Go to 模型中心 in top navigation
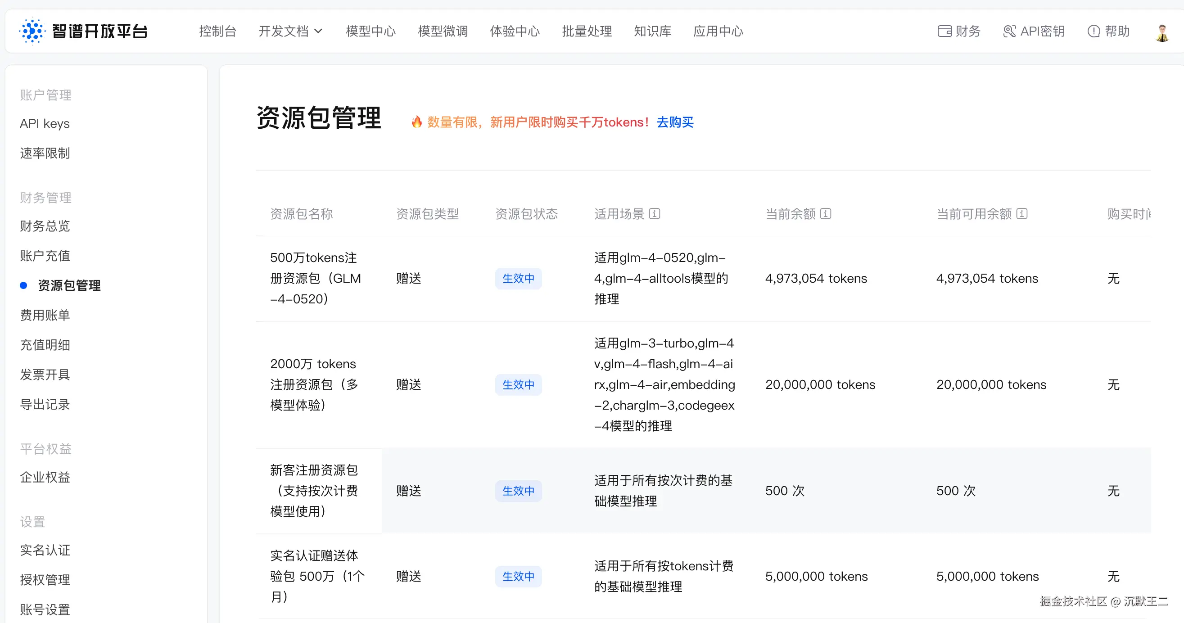 371,31
